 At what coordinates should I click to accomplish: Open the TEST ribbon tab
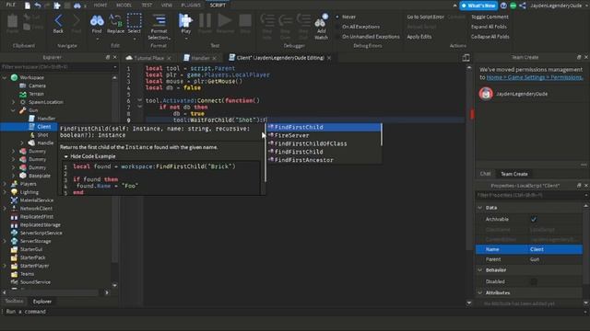147,6
